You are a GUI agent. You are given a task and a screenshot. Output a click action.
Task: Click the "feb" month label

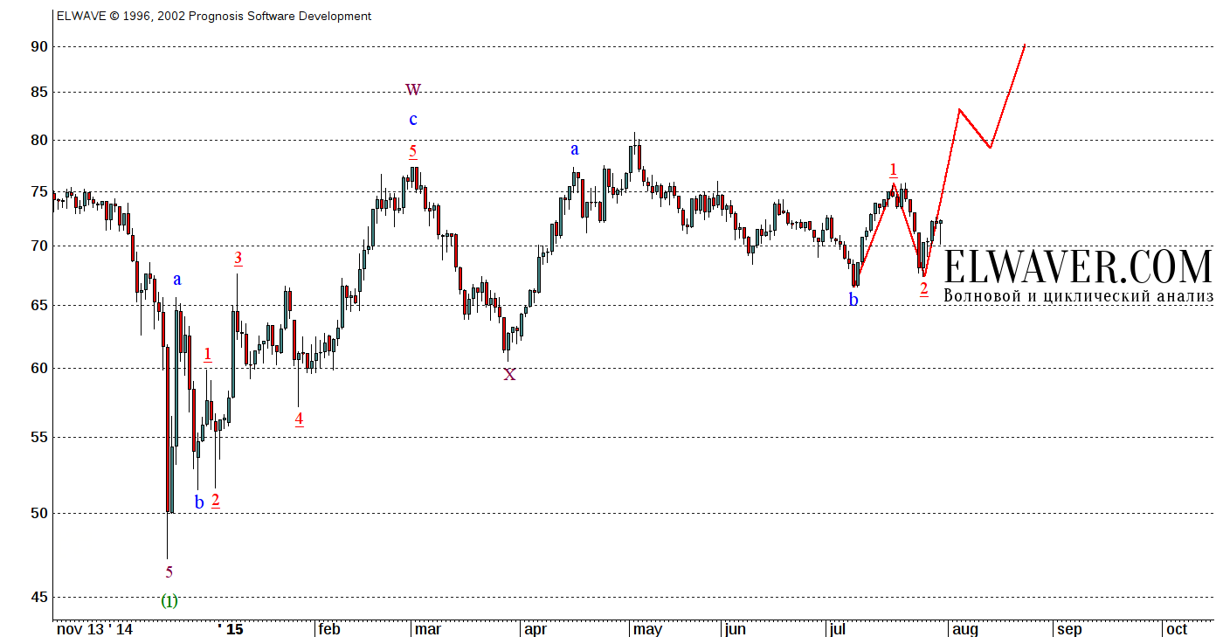328,629
